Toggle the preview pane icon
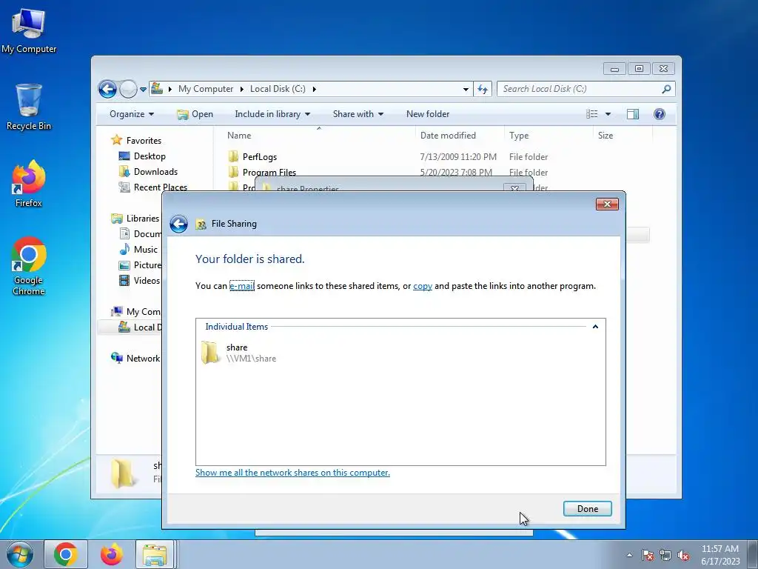Viewport: 758px width, 569px height. coord(633,114)
